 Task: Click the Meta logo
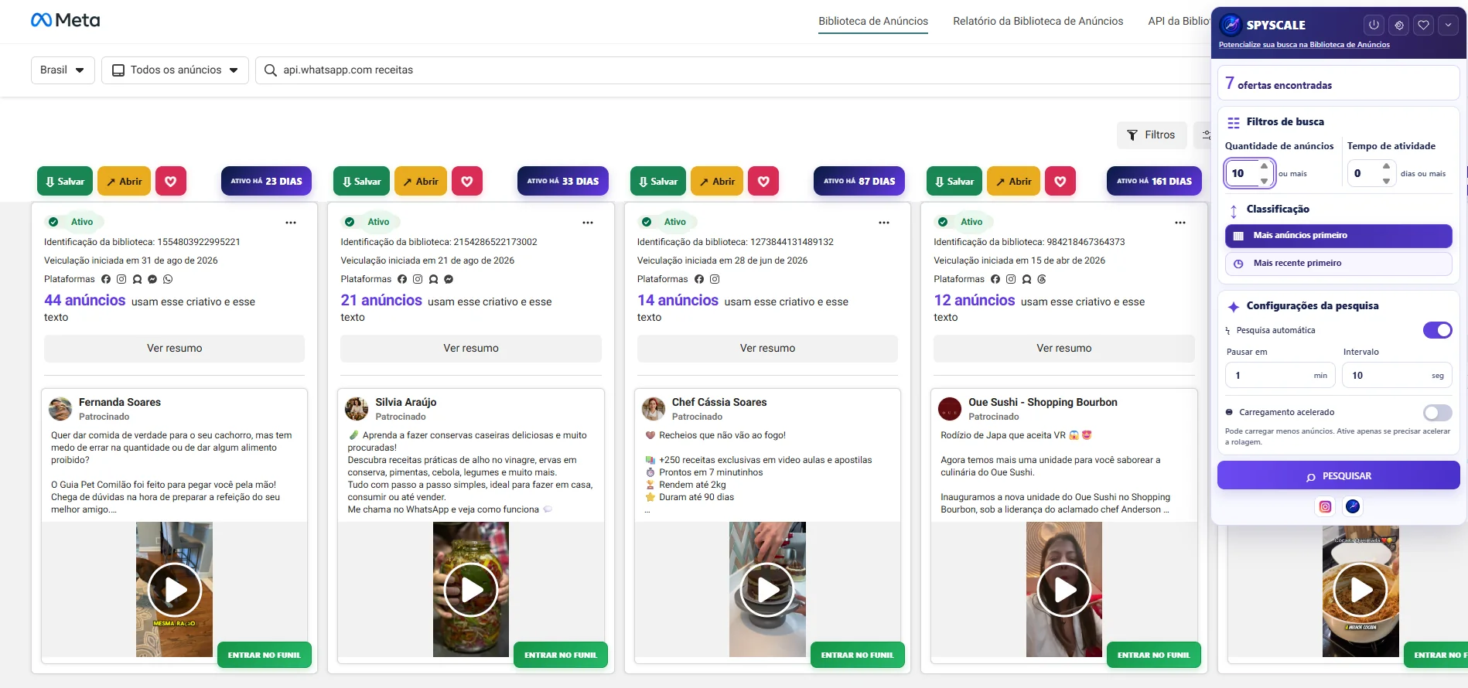pyautogui.click(x=66, y=20)
